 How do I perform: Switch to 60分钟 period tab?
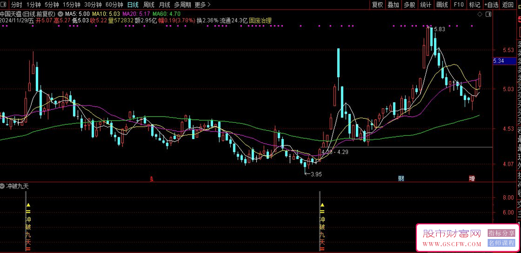click(114, 5)
